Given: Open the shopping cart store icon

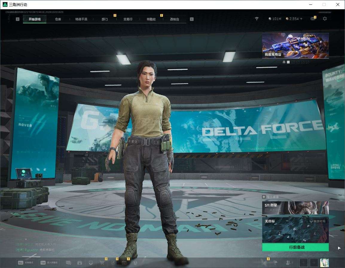Looking at the screenshot, I should (102, 263).
